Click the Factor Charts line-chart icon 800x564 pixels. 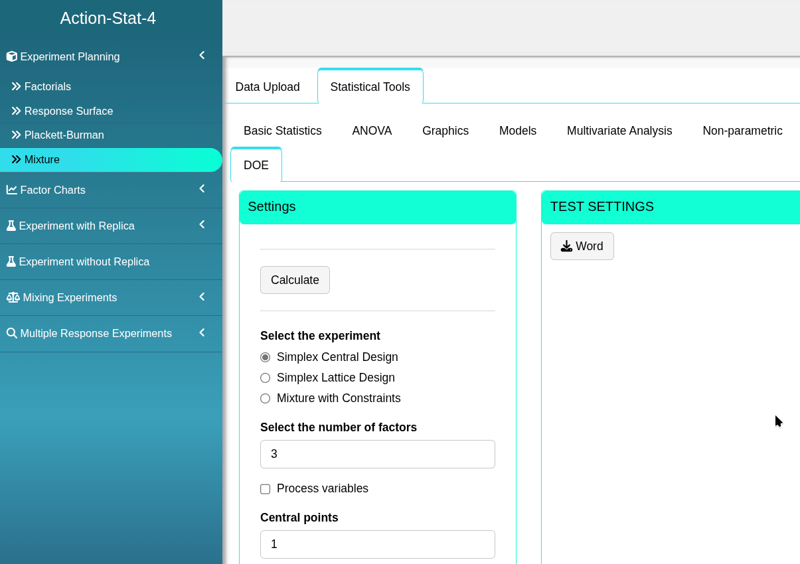[12, 190]
